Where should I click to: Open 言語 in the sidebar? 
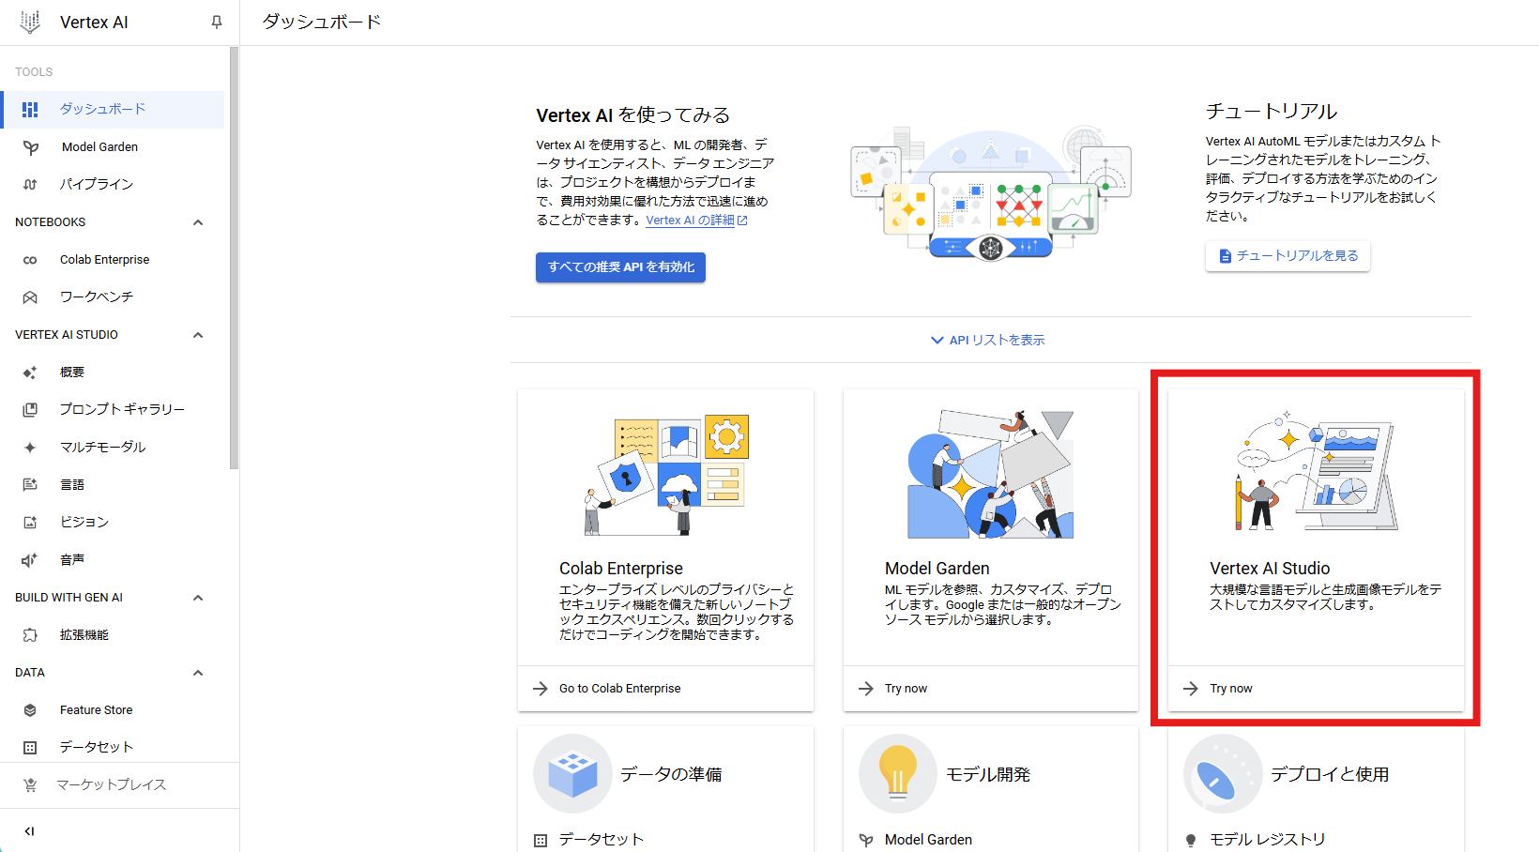coord(113,485)
